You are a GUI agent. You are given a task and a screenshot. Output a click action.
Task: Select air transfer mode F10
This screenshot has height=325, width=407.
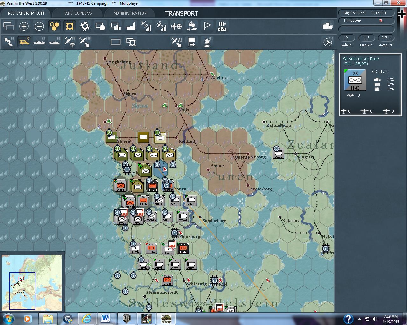[85, 42]
